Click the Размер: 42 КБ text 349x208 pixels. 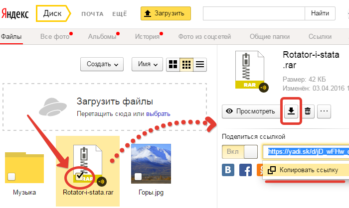[304, 79]
